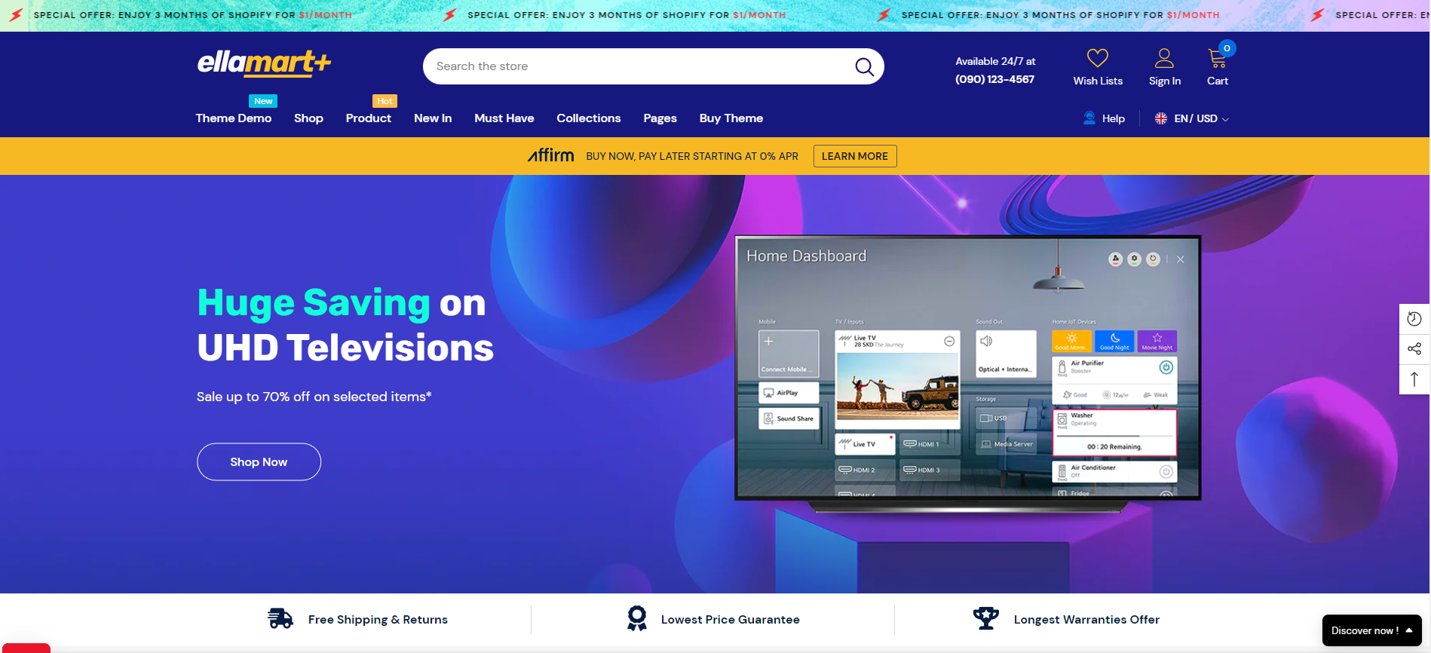Viewport: 1431px width, 653px height.
Task: Click the search magnifier icon
Action: pos(864,67)
